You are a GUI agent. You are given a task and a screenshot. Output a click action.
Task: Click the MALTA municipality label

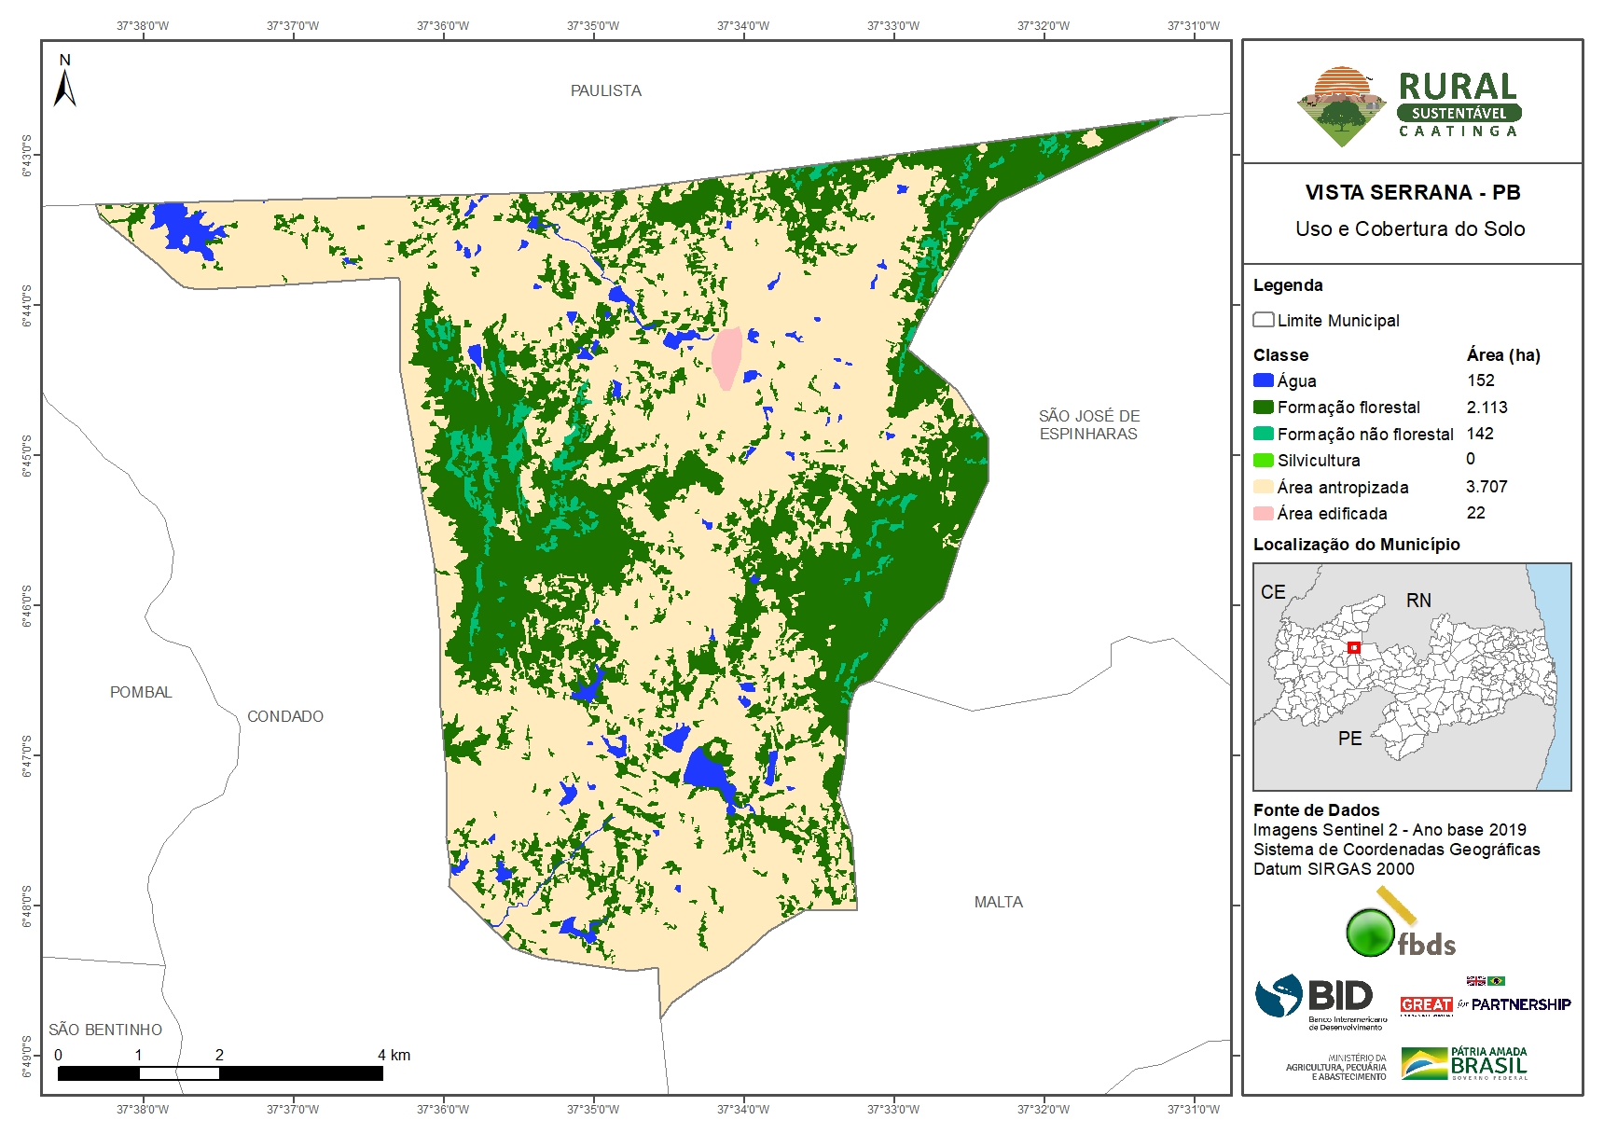[998, 902]
